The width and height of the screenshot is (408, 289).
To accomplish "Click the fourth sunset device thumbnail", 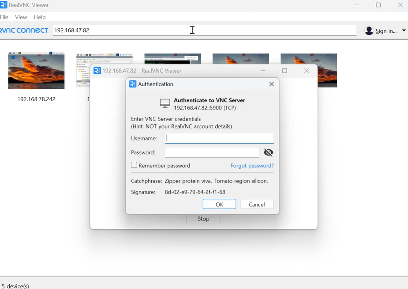I will 241,59.
